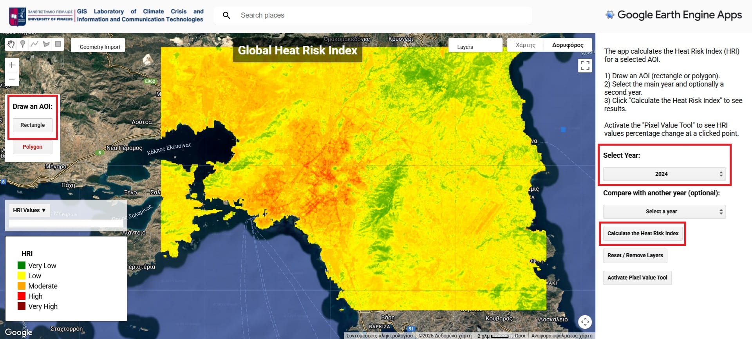Toggle fullscreen map view

(585, 65)
